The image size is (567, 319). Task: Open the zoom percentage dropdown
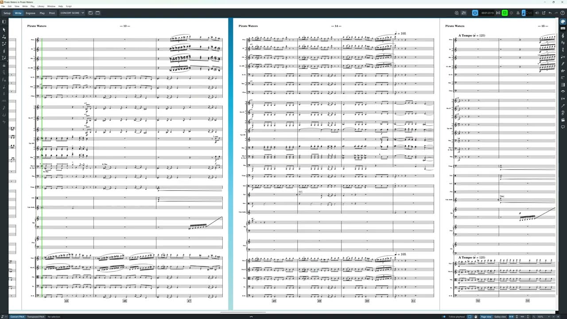(543, 317)
